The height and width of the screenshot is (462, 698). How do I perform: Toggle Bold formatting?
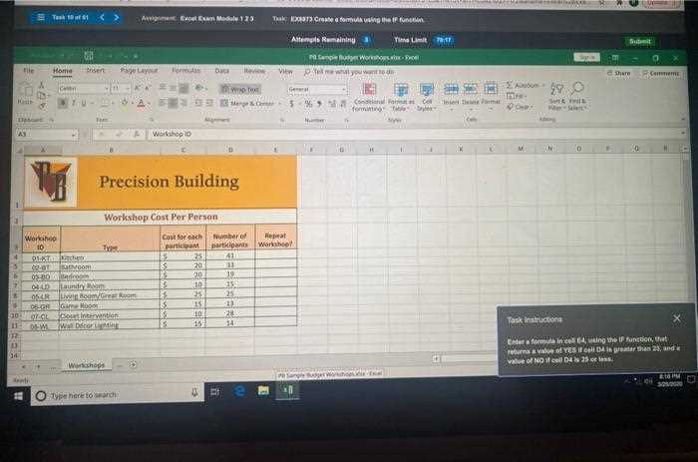click(x=62, y=104)
